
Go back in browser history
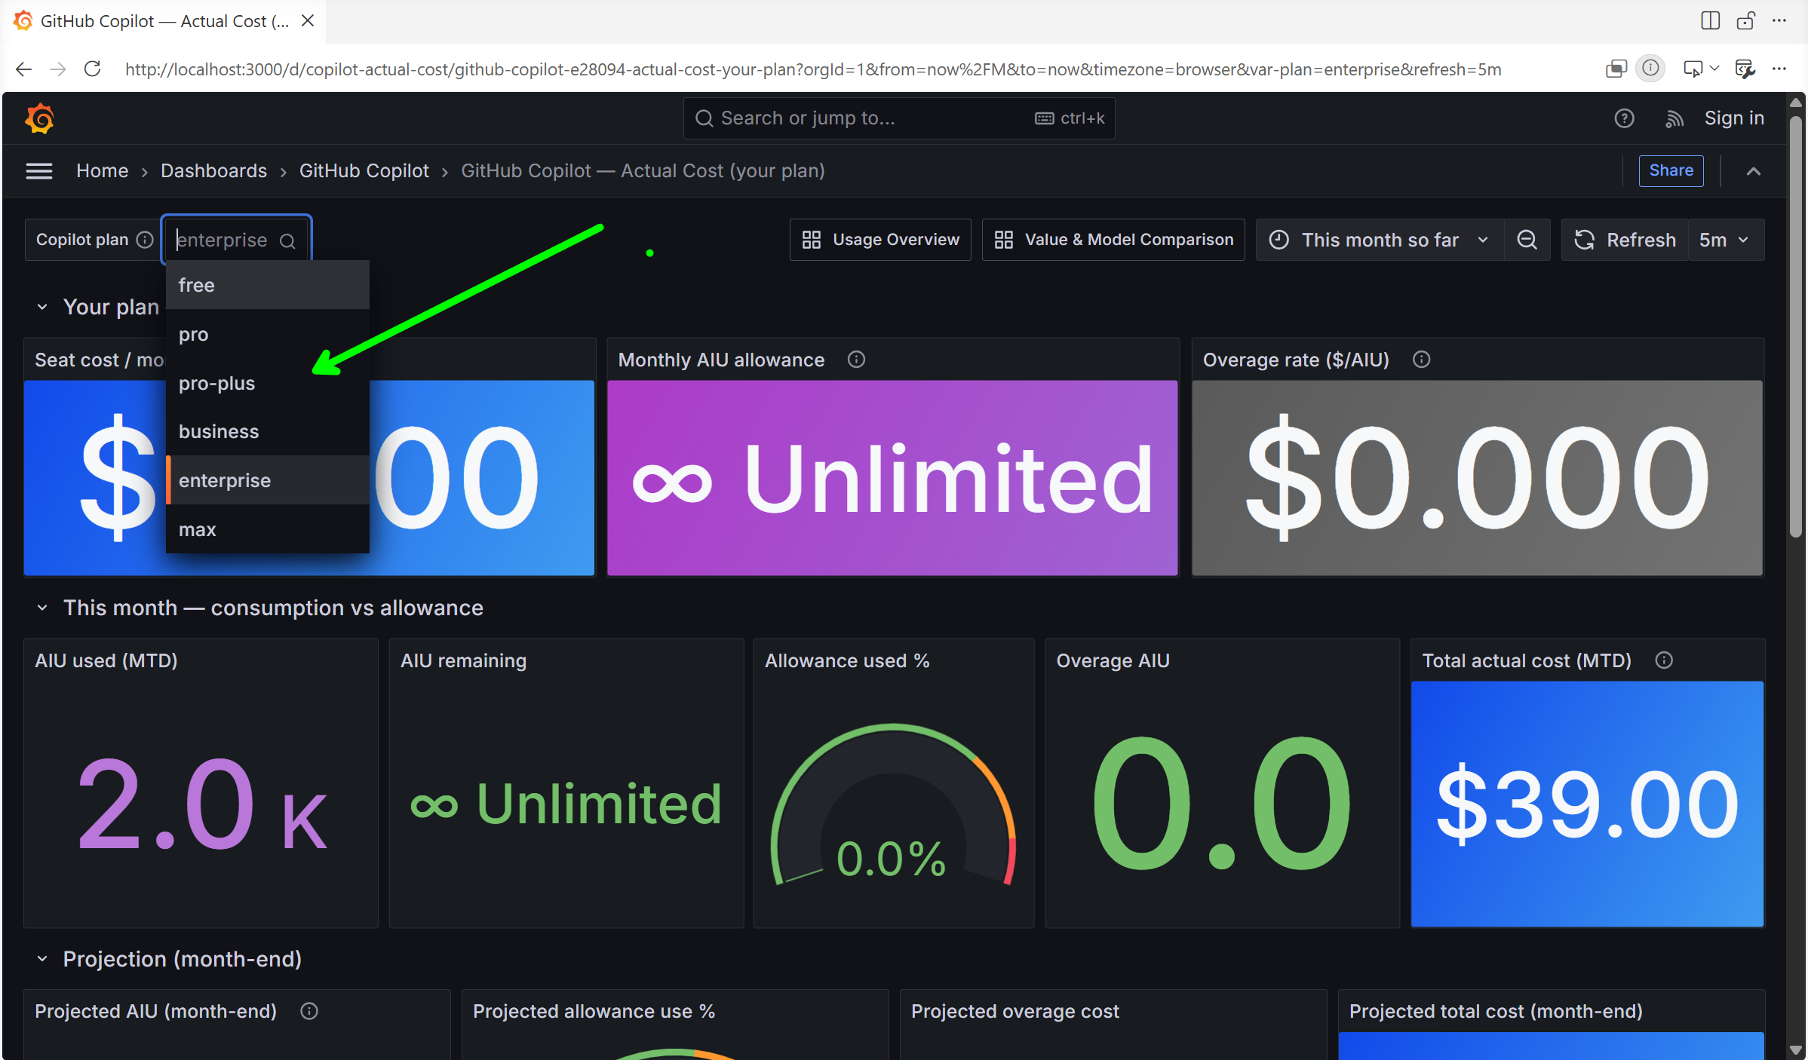(23, 69)
